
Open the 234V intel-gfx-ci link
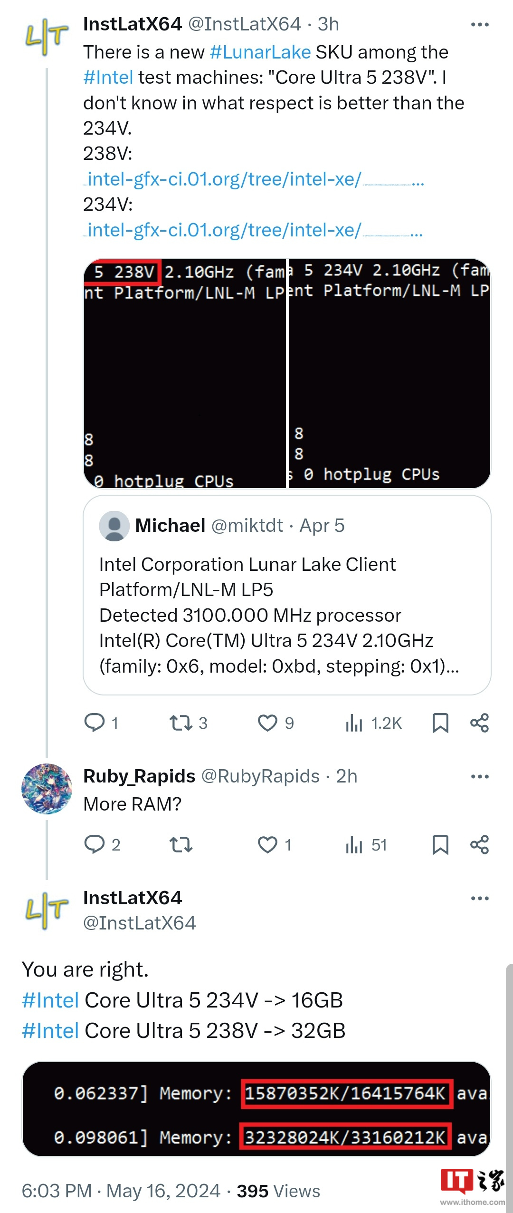pyautogui.click(x=253, y=230)
